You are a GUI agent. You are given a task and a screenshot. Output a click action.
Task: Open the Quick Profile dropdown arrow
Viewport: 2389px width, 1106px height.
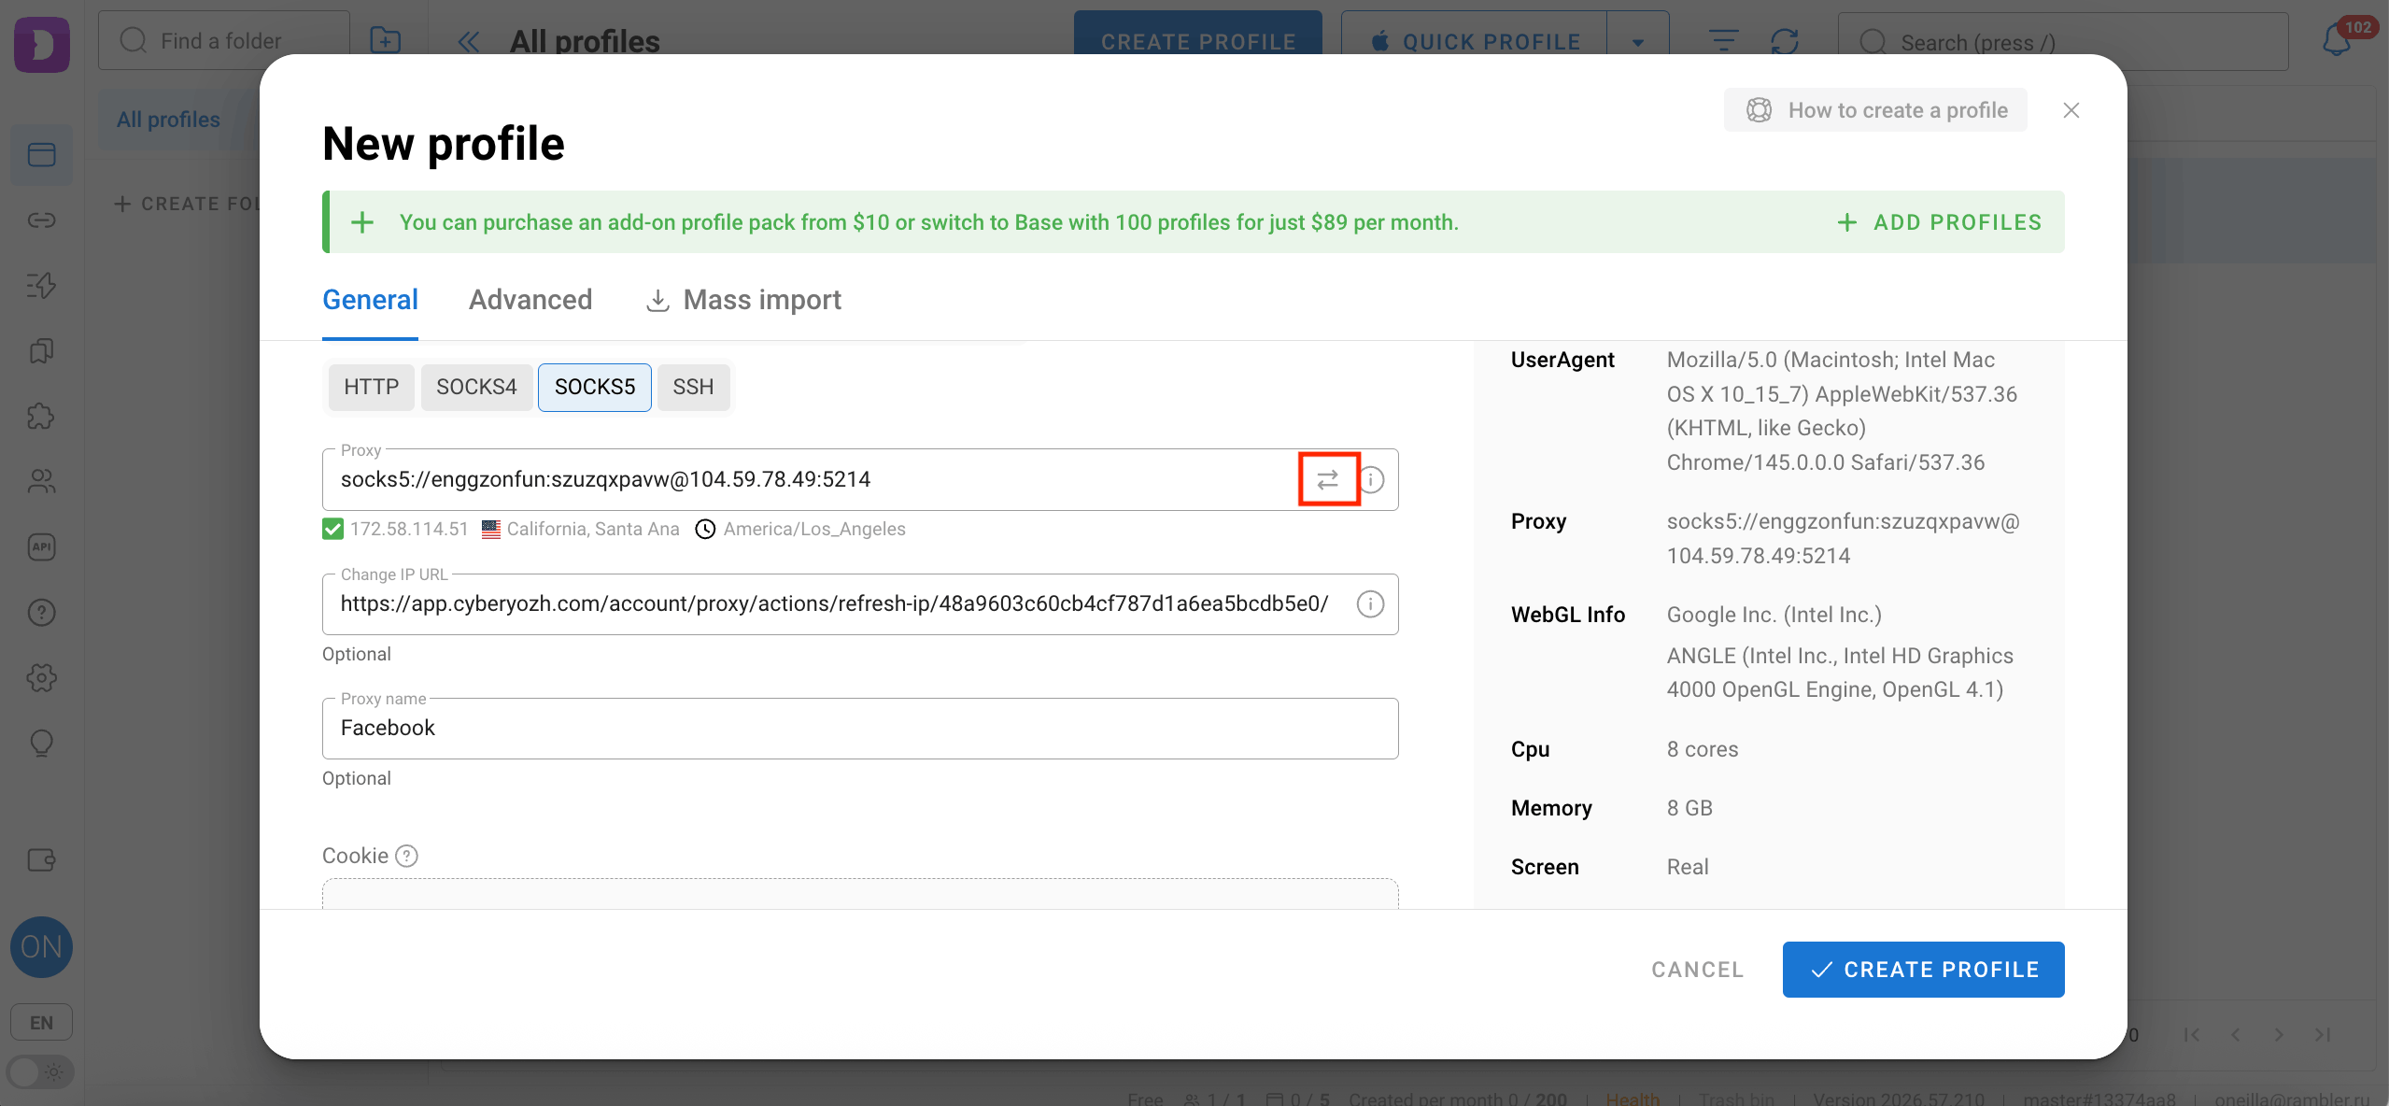tap(1637, 41)
